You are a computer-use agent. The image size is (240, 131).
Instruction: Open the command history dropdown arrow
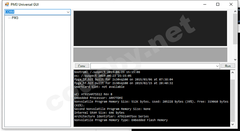pyautogui.click(x=217, y=66)
